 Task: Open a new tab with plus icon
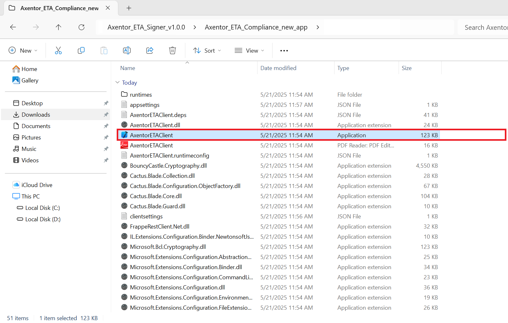pos(129,8)
